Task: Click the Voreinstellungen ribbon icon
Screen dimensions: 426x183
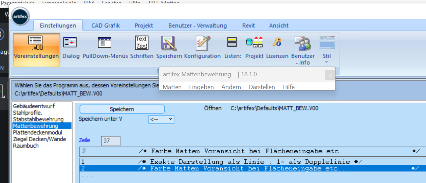Action: [36, 43]
